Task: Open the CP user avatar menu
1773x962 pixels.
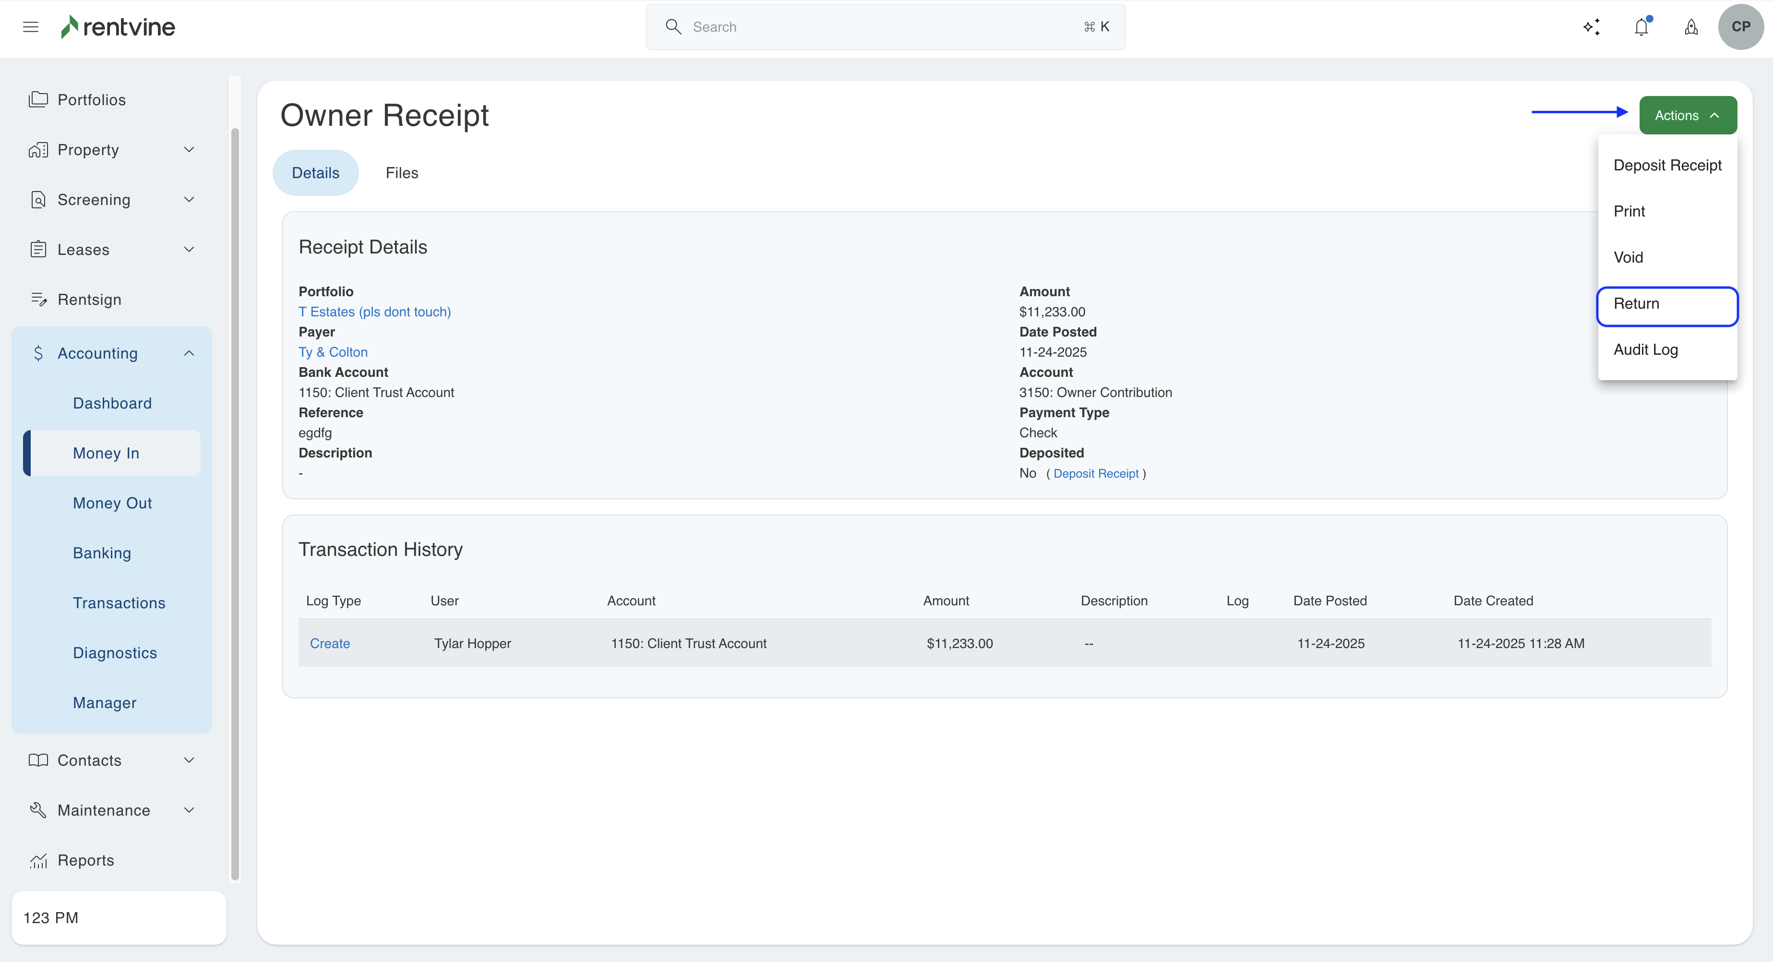Action: [1741, 27]
